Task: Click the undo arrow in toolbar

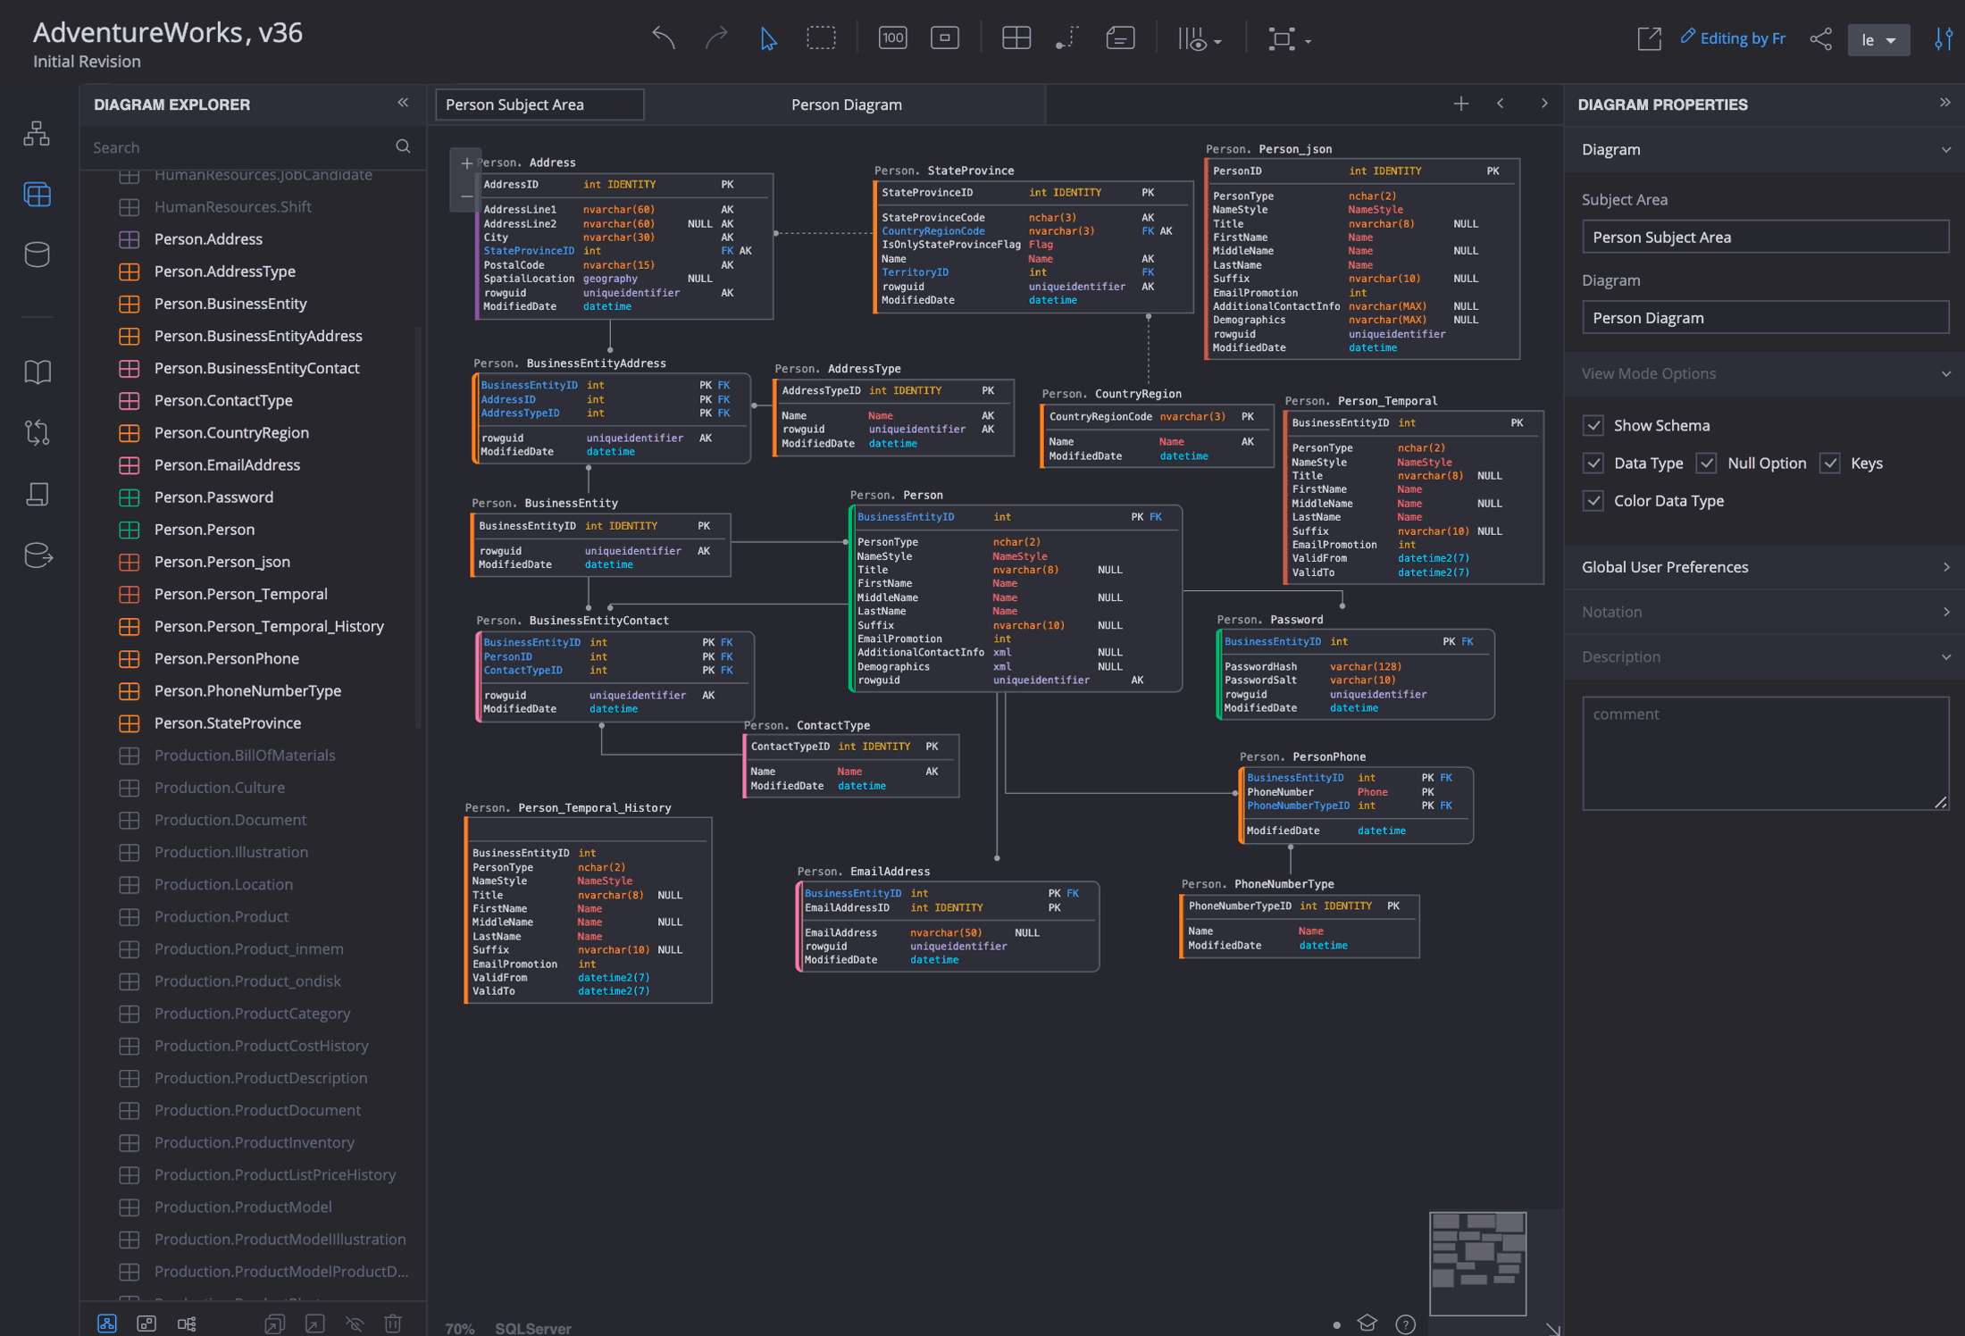Action: pyautogui.click(x=663, y=38)
